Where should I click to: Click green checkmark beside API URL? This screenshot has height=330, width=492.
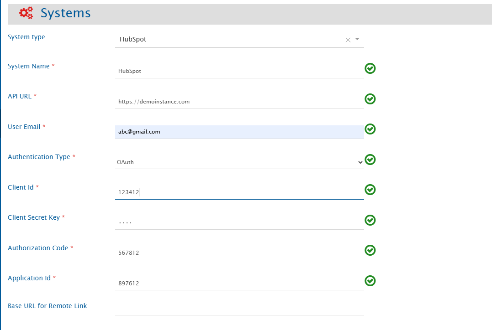coord(370,99)
